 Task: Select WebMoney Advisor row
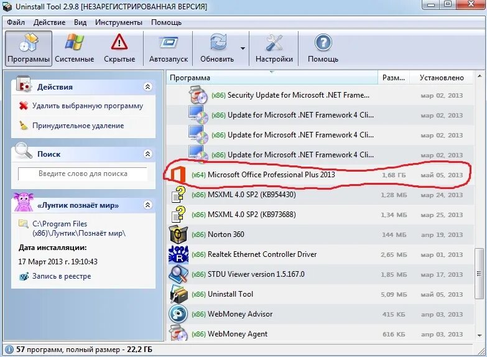(320, 314)
